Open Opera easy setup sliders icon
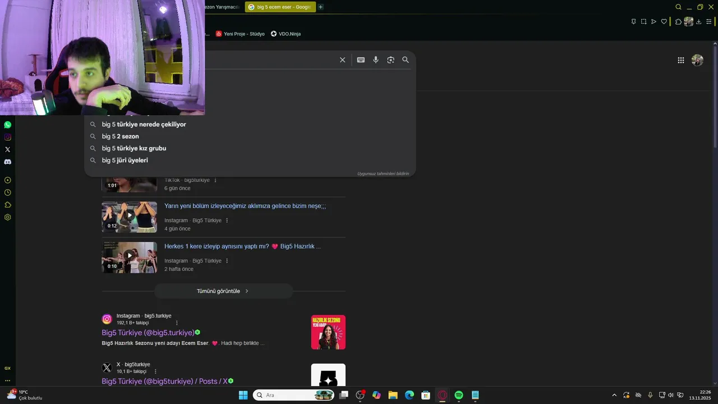The width and height of the screenshot is (718, 404). [709, 21]
